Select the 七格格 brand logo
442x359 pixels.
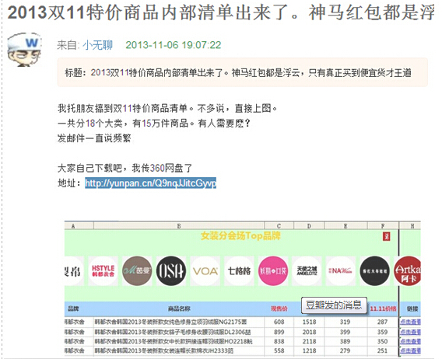point(239,271)
